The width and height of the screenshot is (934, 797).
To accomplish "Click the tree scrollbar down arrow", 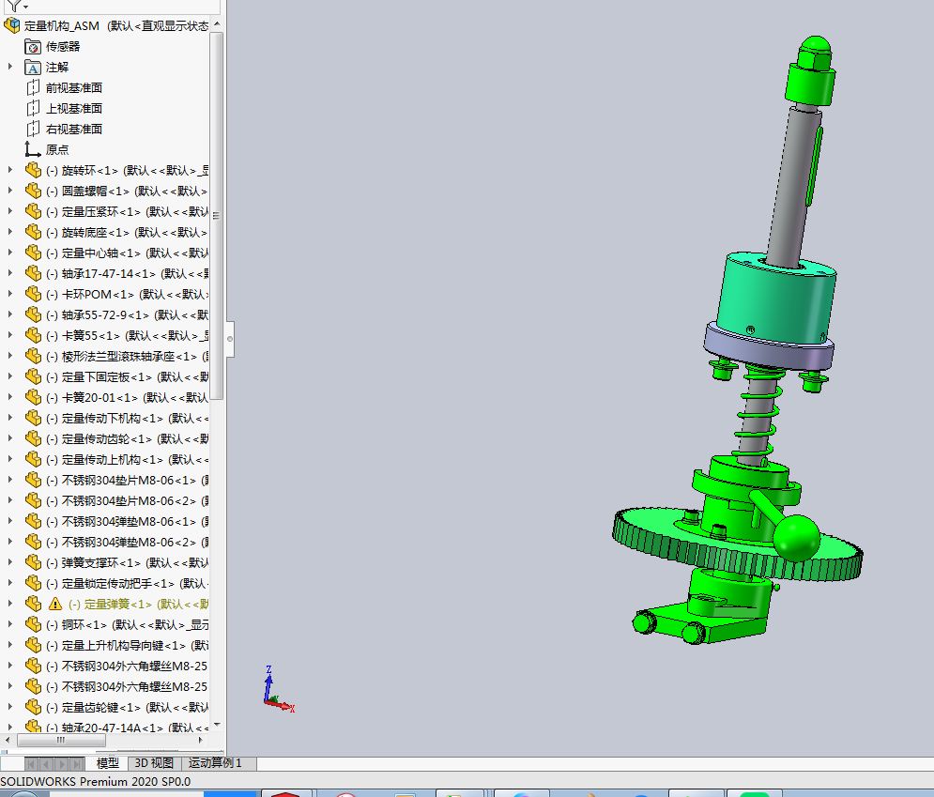I will [217, 725].
